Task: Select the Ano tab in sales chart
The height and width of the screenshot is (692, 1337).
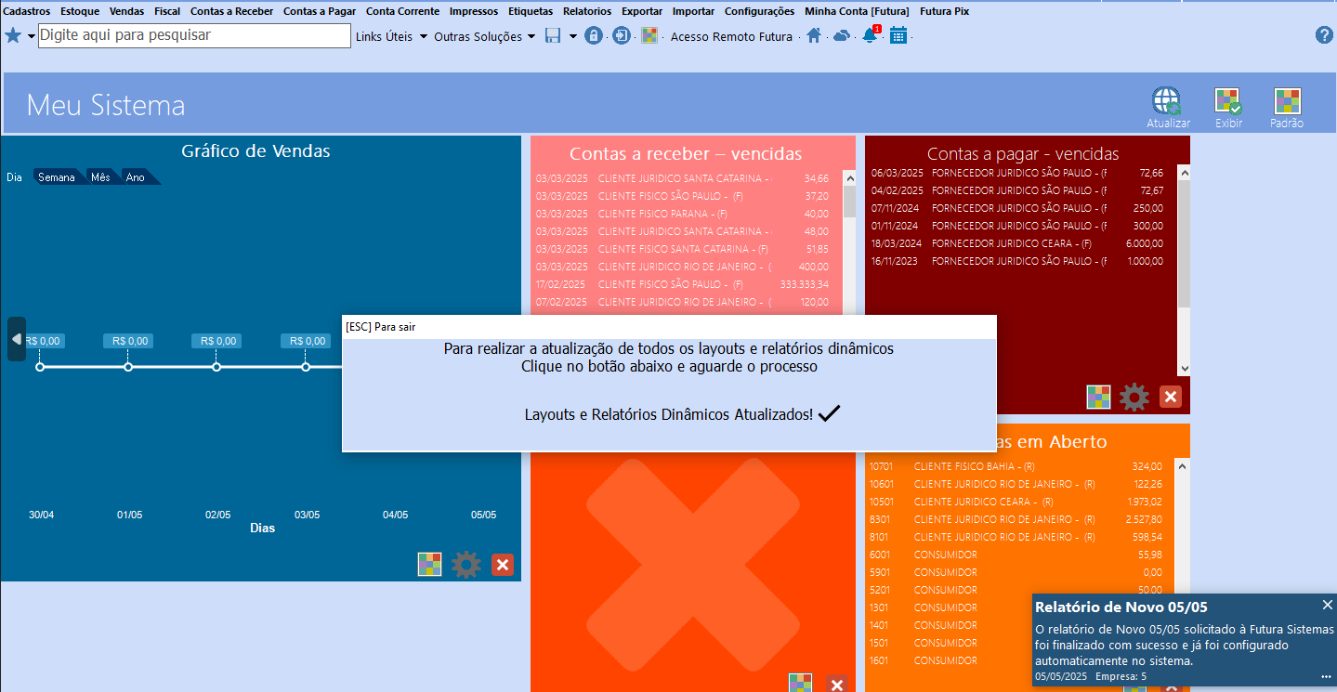Action: click(136, 177)
